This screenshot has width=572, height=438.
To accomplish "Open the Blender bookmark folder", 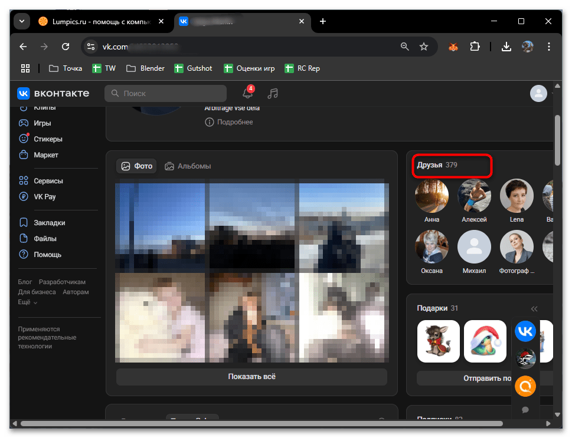I will 145,68.
